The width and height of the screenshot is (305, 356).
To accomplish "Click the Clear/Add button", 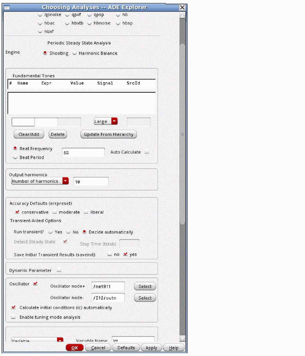I will coord(29,134).
